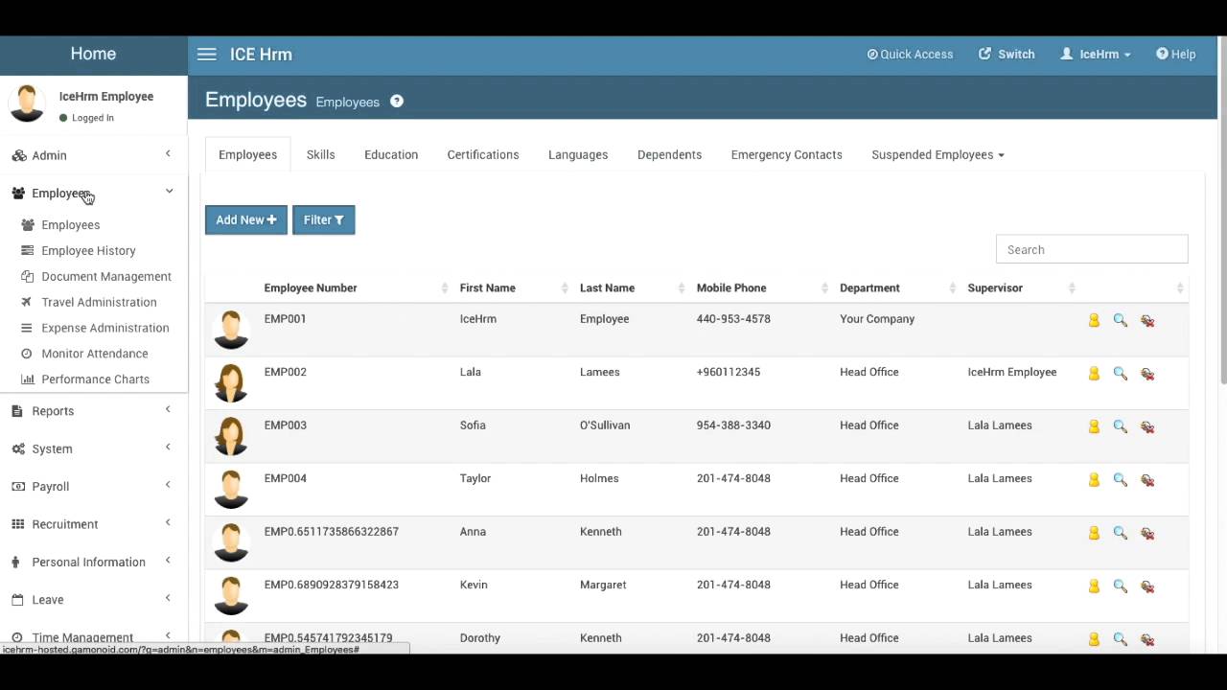This screenshot has height=690, width=1227.
Task: Open the Help link in top bar
Action: tap(1175, 55)
